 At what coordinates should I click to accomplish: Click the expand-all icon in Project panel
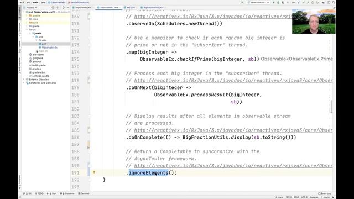pyautogui.click(x=58, y=7)
